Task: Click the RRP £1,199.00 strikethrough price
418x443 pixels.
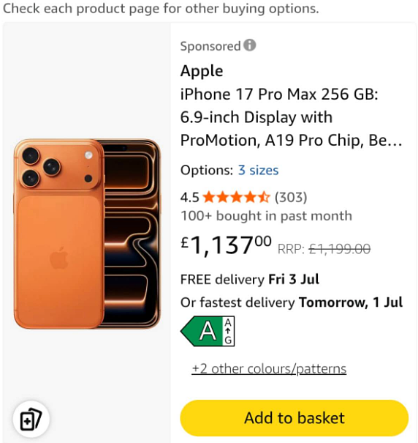Action: [x=324, y=249]
